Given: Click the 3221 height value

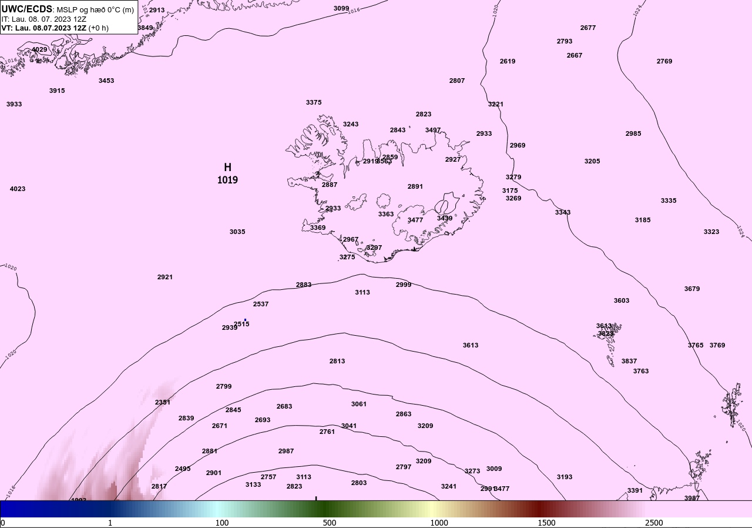Looking at the screenshot, I should 496,104.
